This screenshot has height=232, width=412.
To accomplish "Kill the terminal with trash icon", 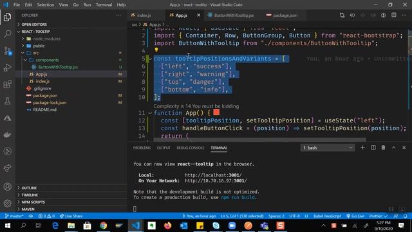I will (384, 148).
